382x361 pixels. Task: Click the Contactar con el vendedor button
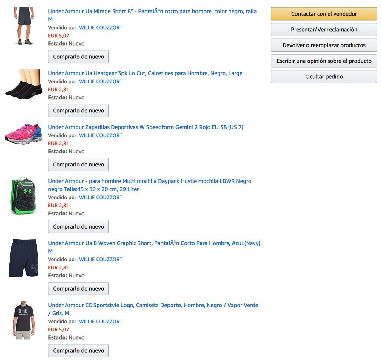point(324,14)
